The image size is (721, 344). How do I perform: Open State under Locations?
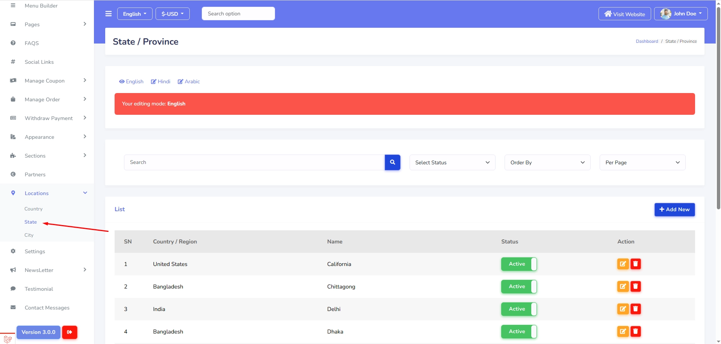tap(30, 222)
